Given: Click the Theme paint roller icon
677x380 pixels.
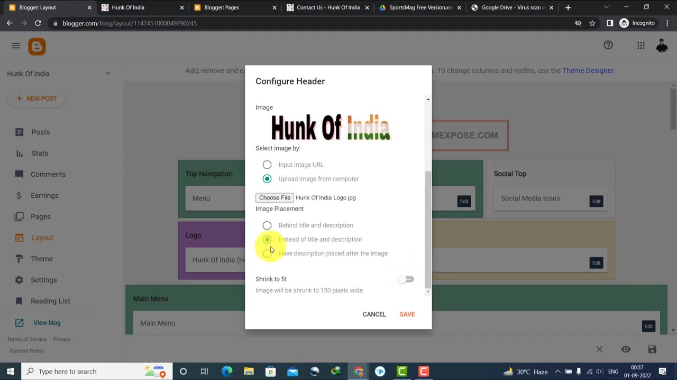Looking at the screenshot, I should (19, 259).
